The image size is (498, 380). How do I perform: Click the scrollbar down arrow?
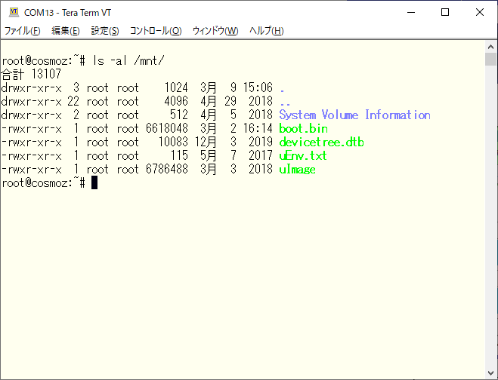tap(491, 373)
